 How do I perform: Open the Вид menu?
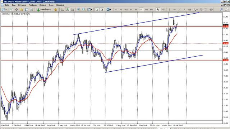pos(14,5)
